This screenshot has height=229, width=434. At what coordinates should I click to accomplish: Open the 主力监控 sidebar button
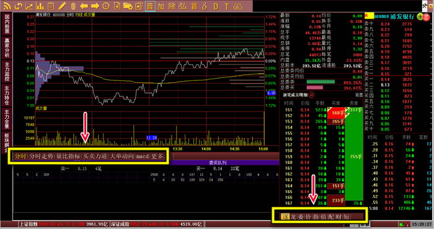tap(7, 72)
